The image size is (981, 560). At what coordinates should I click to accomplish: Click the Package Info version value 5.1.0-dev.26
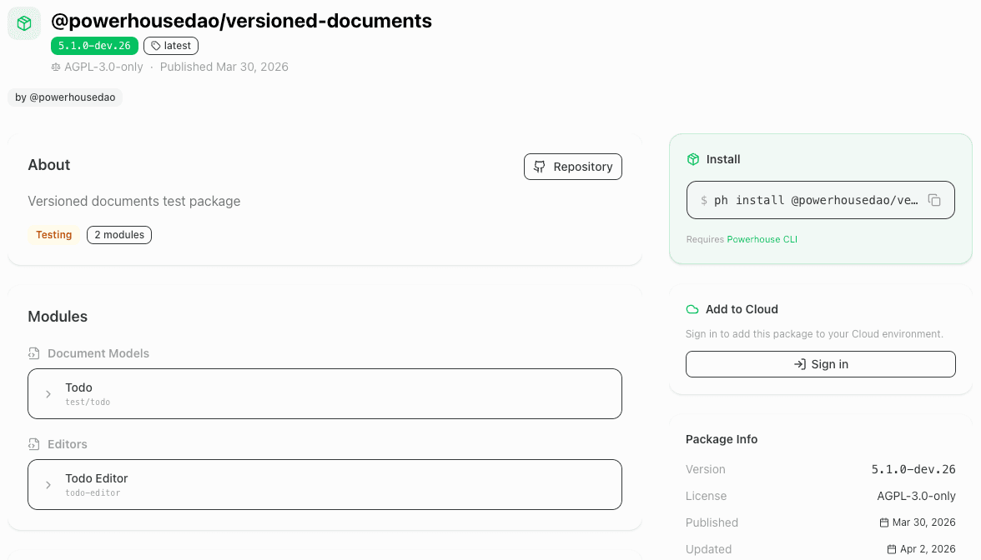(x=913, y=469)
